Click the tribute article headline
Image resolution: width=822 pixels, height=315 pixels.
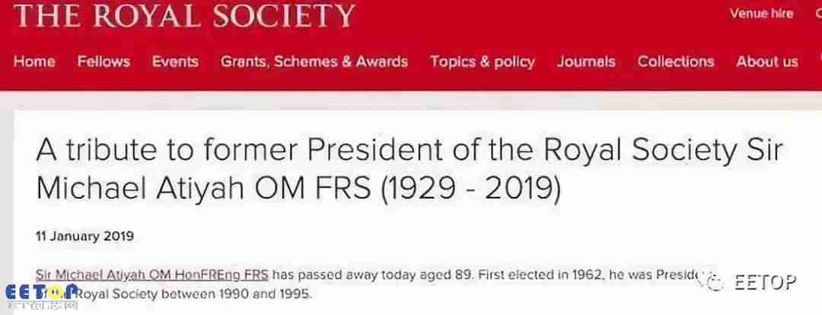pos(409,170)
